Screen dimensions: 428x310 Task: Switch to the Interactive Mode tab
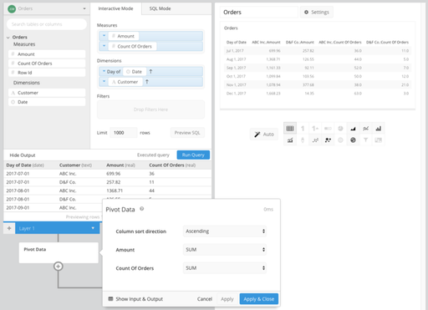click(x=115, y=8)
